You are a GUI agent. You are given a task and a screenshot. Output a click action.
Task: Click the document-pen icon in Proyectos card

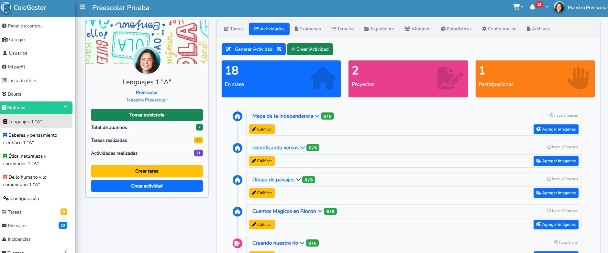click(x=450, y=78)
